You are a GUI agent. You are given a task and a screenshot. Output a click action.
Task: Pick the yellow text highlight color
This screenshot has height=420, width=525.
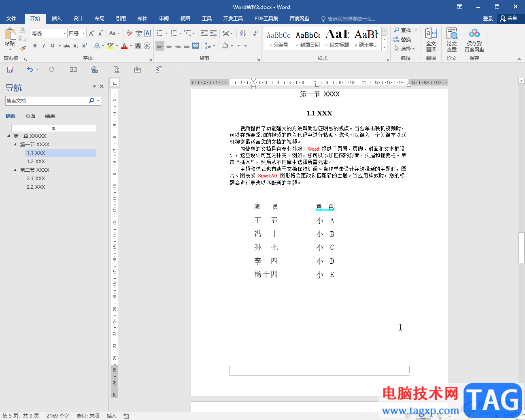(x=111, y=46)
